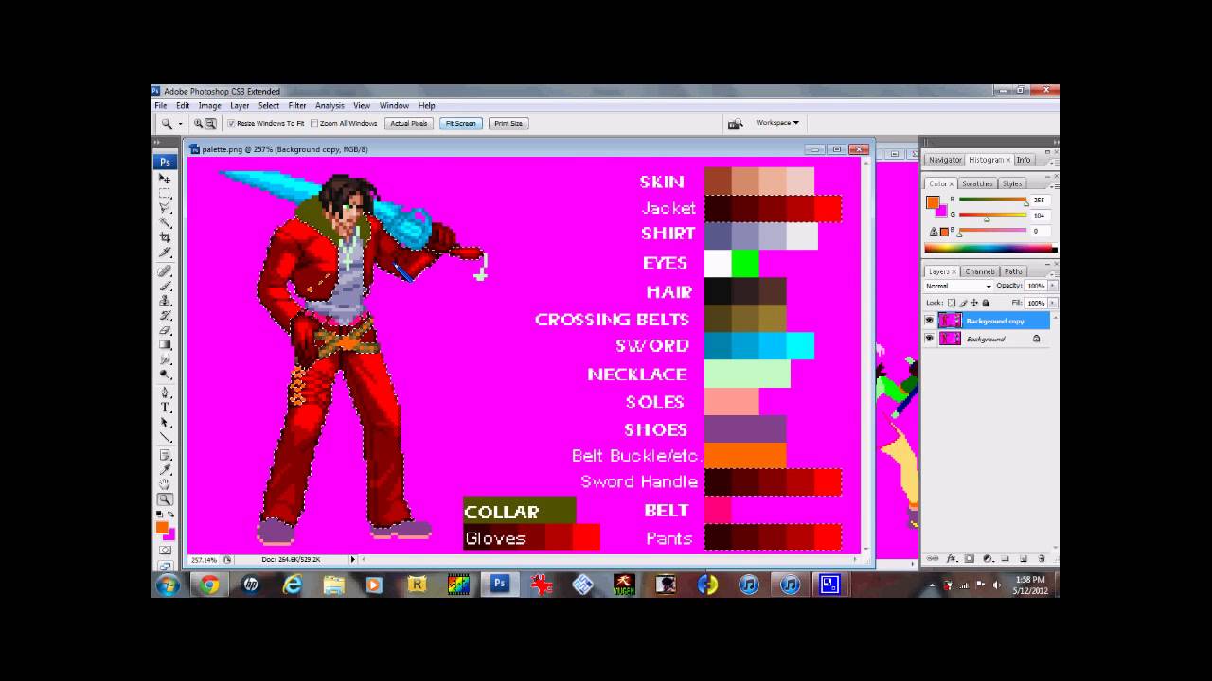Viewport: 1212px width, 681px height.
Task: Select the Pen tool
Action: click(x=165, y=393)
